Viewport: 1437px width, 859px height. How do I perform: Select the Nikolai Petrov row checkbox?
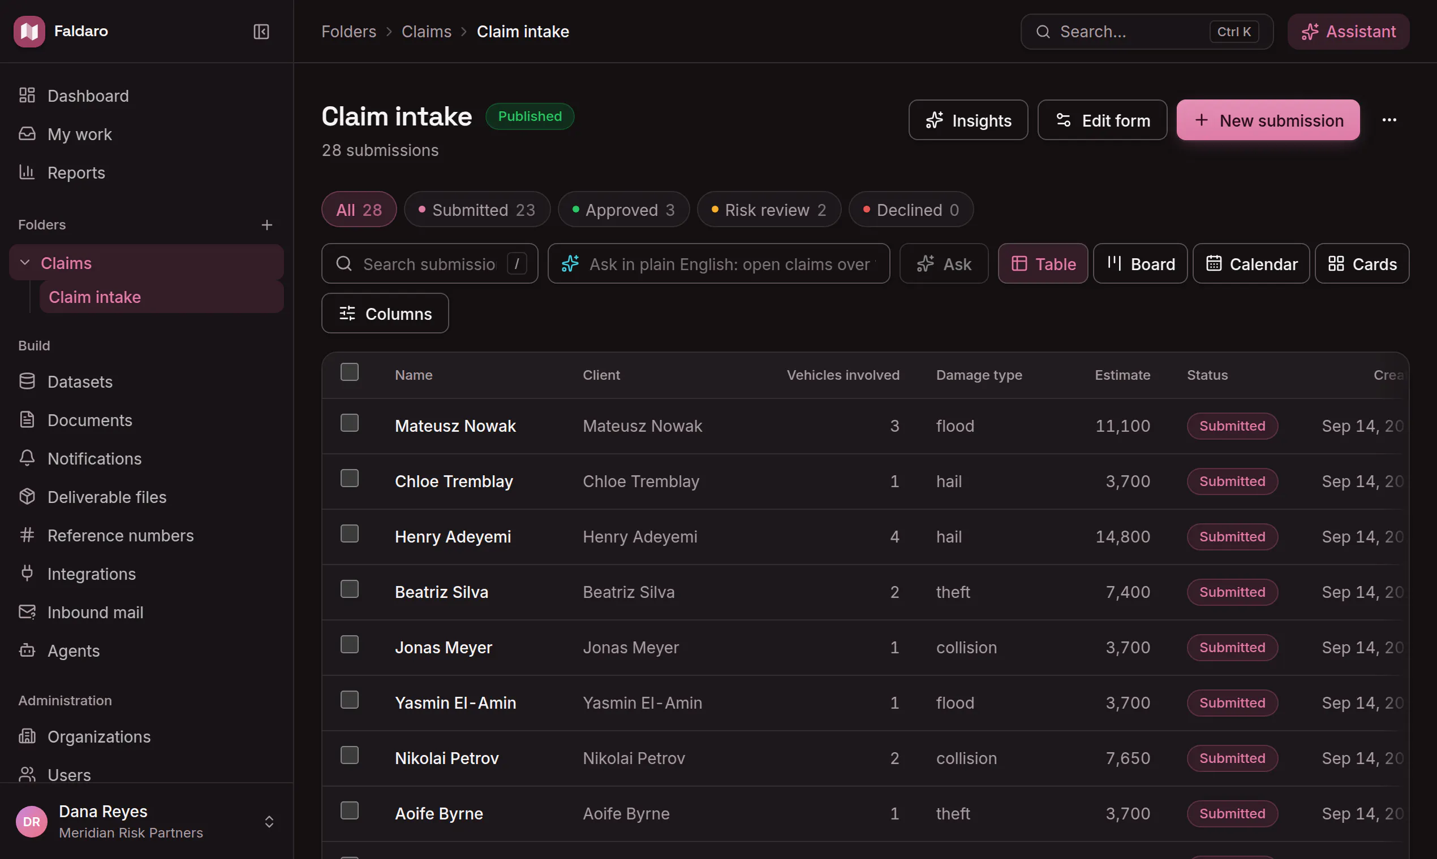350,755
